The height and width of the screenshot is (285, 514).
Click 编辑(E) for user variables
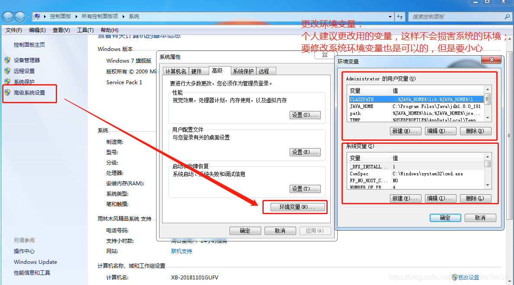tap(440, 131)
